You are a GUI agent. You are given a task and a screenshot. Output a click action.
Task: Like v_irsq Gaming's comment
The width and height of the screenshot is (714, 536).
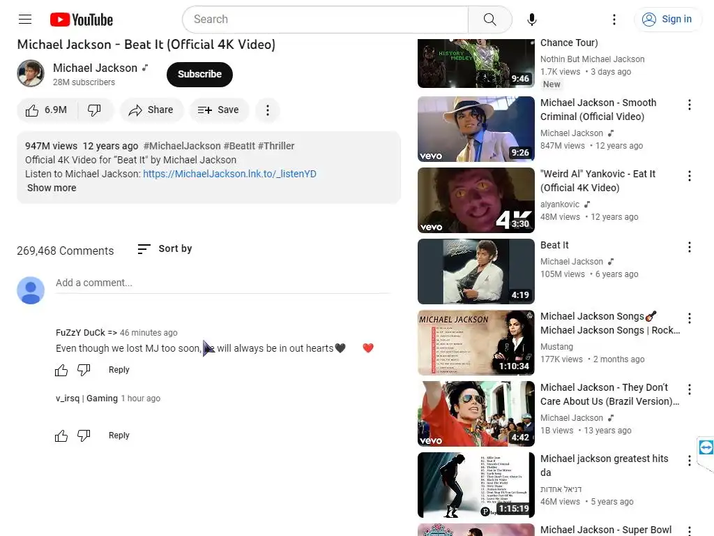tap(61, 435)
